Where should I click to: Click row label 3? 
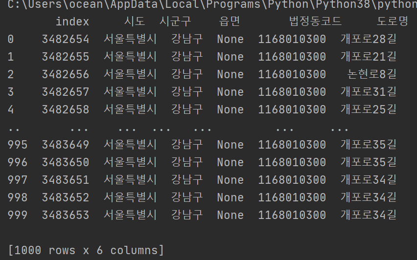tap(11, 92)
